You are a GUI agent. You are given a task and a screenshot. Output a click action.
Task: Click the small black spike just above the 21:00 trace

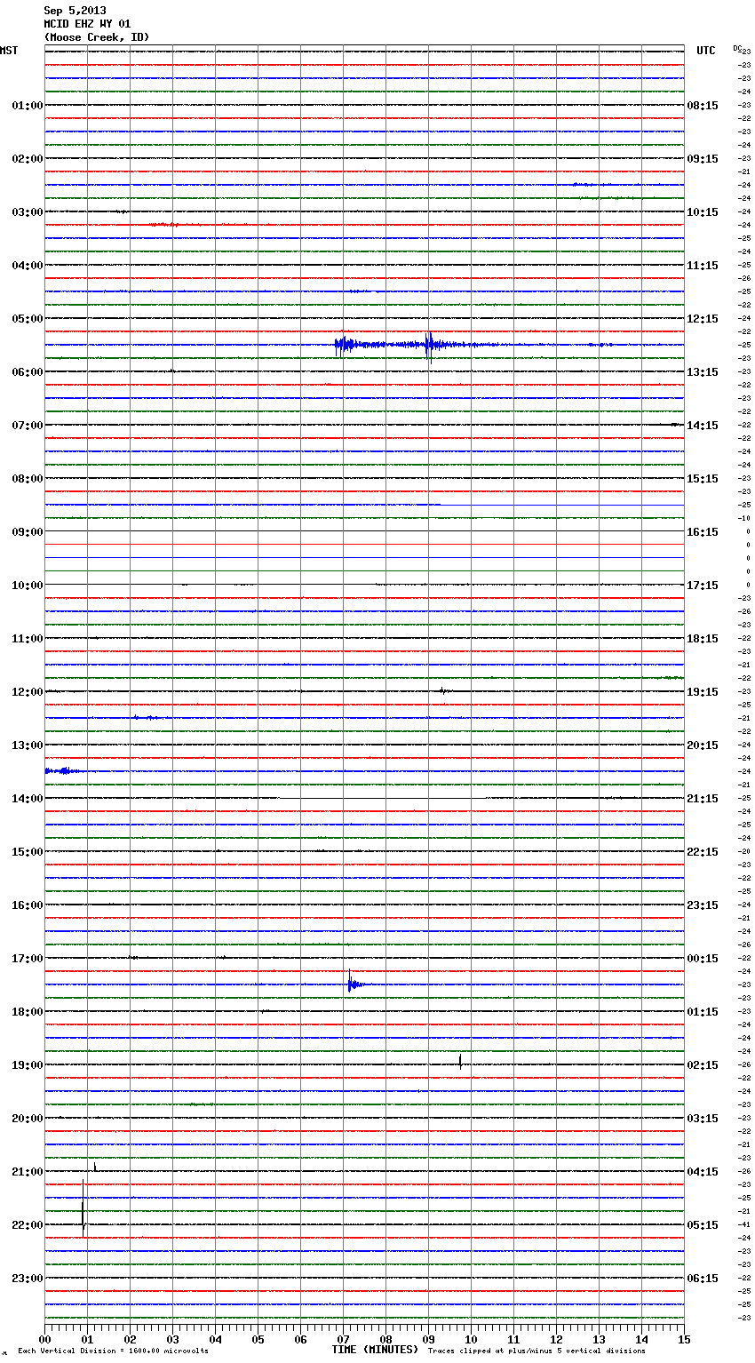tap(94, 1167)
